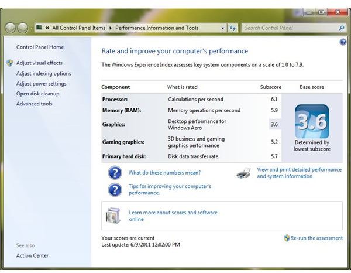
Task: Minimize the Control Panel window
Action: point(309,12)
